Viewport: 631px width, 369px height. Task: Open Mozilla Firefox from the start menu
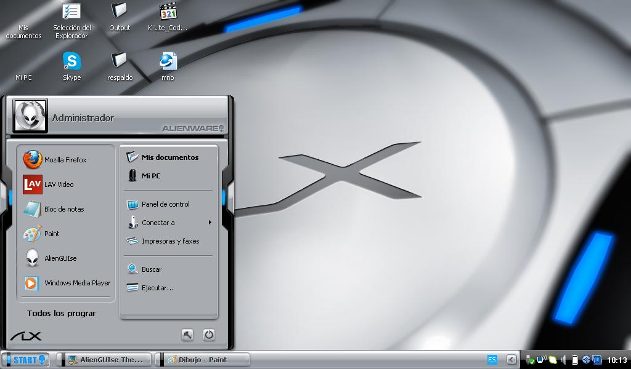pyautogui.click(x=65, y=160)
